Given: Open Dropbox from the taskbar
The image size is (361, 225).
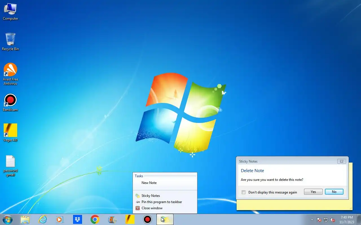Looking at the screenshot, I should pyautogui.click(x=78, y=219).
